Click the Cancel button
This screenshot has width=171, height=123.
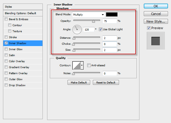coord(156,14)
